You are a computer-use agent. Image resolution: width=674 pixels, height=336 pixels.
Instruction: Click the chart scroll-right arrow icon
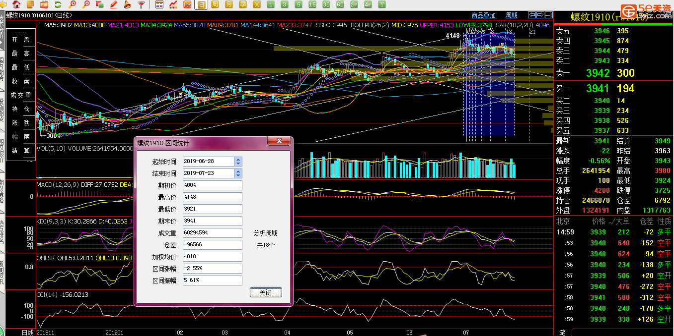coord(540,15)
